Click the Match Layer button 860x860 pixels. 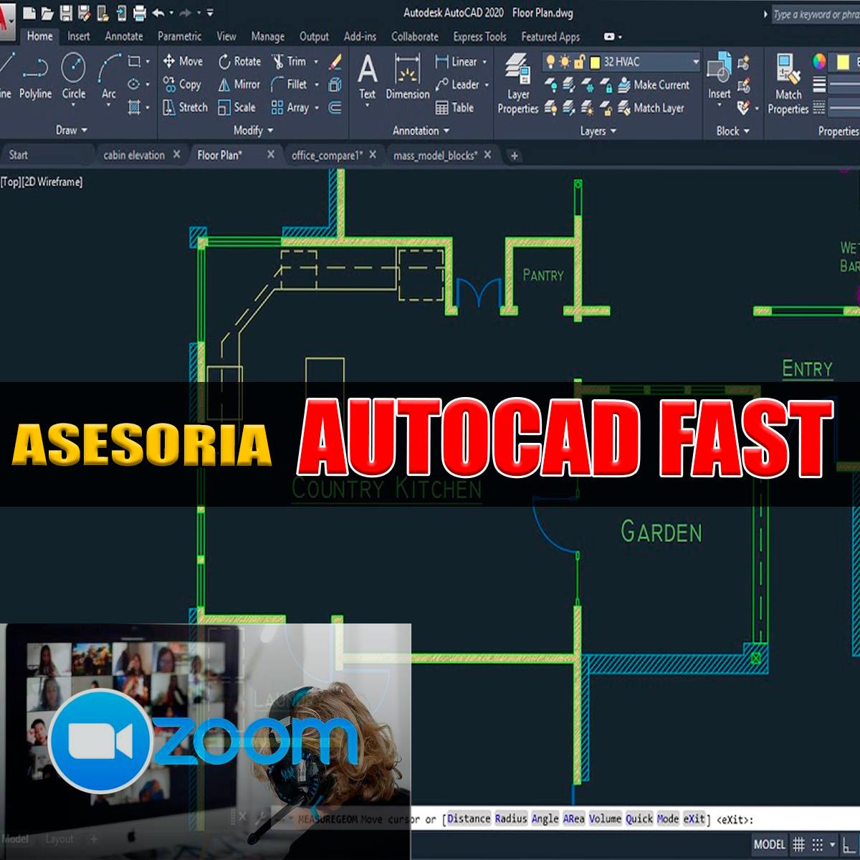(651, 108)
